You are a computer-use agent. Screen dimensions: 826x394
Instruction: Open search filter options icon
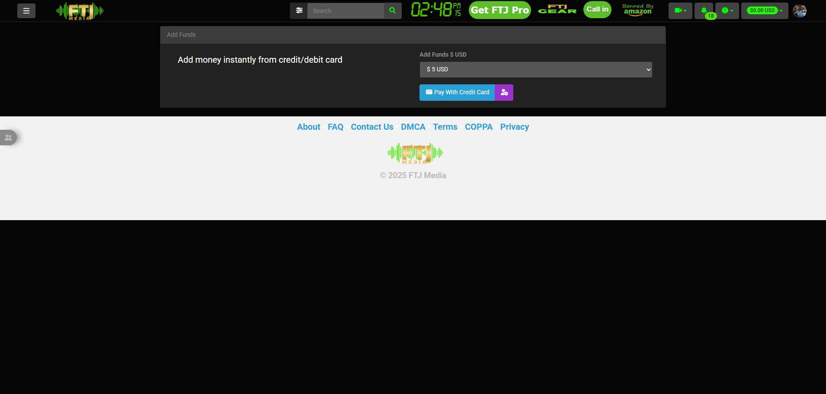[299, 11]
